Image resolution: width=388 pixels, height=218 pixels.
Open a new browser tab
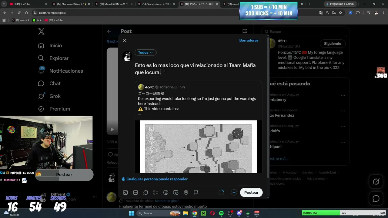pos(309,4)
